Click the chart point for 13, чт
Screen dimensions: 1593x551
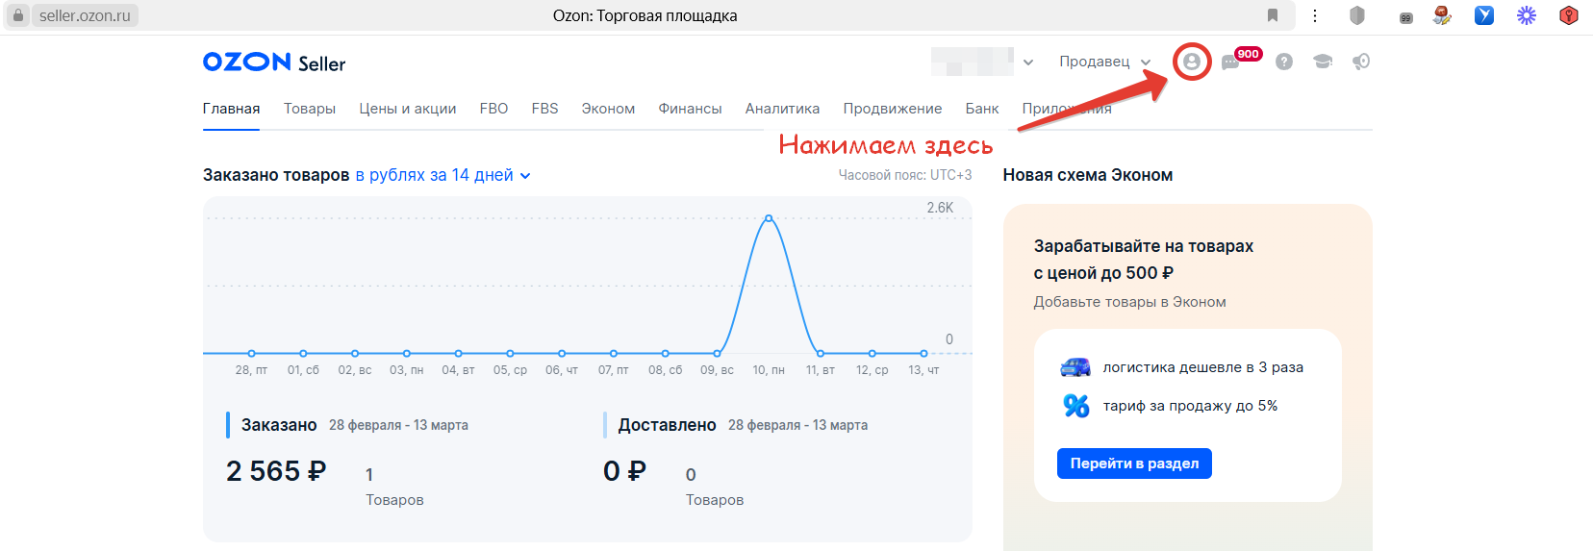coord(923,353)
